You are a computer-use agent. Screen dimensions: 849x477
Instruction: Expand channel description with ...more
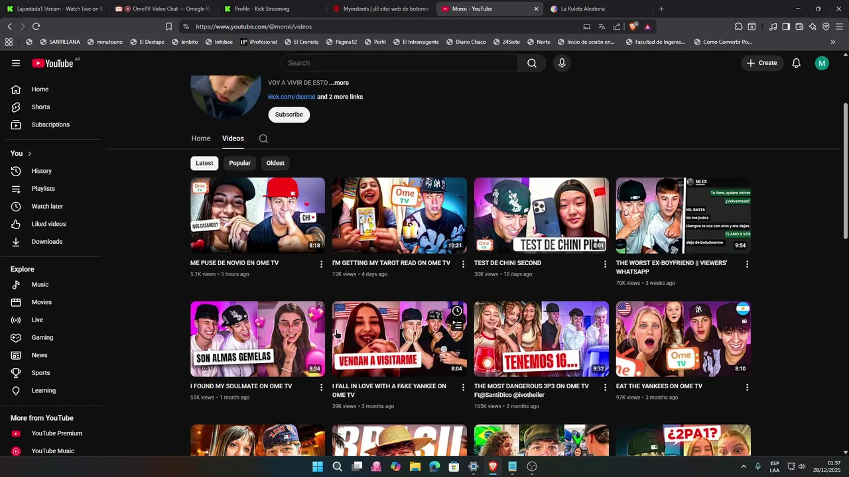tap(339, 83)
